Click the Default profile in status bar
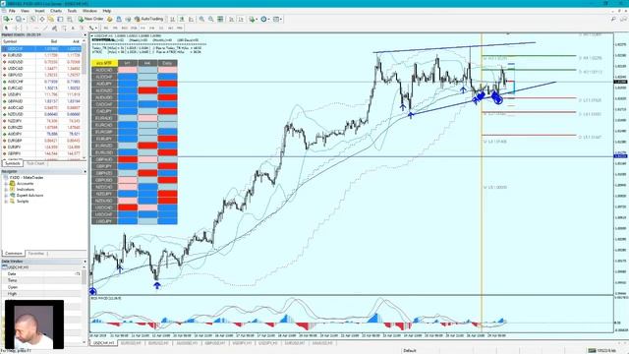 (x=410, y=350)
